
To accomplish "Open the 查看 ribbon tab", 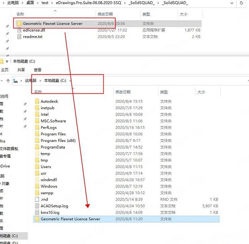I will [38, 70].
